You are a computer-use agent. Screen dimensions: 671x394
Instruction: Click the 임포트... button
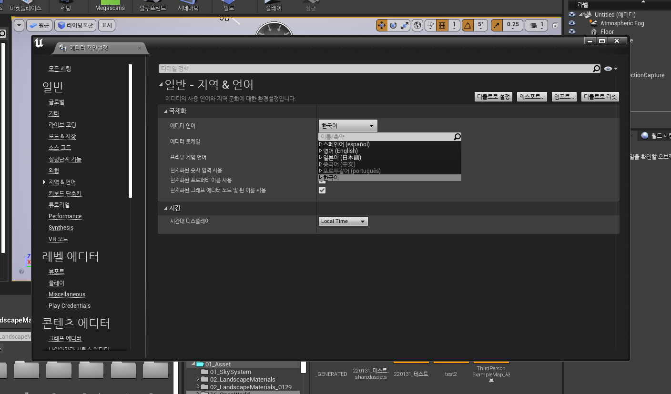[564, 97]
